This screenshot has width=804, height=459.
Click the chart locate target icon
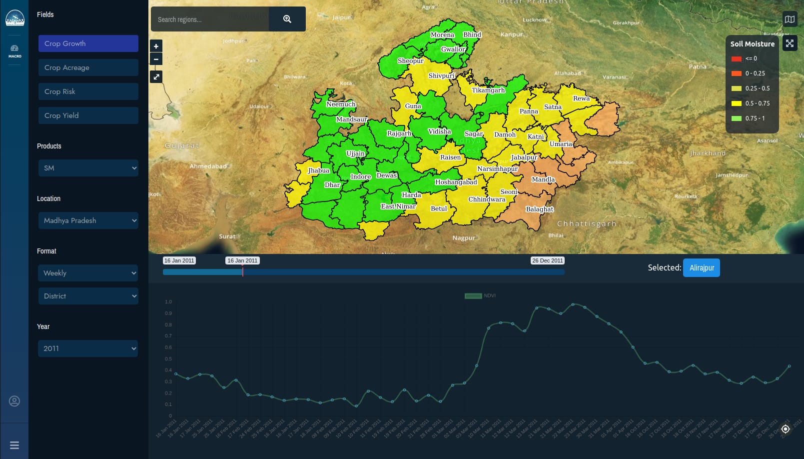[785, 429]
